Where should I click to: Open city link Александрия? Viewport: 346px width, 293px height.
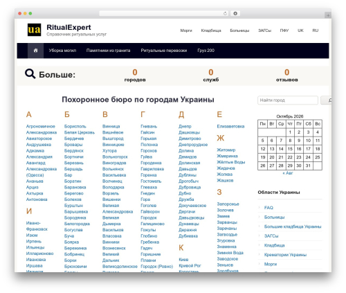tap(39, 157)
